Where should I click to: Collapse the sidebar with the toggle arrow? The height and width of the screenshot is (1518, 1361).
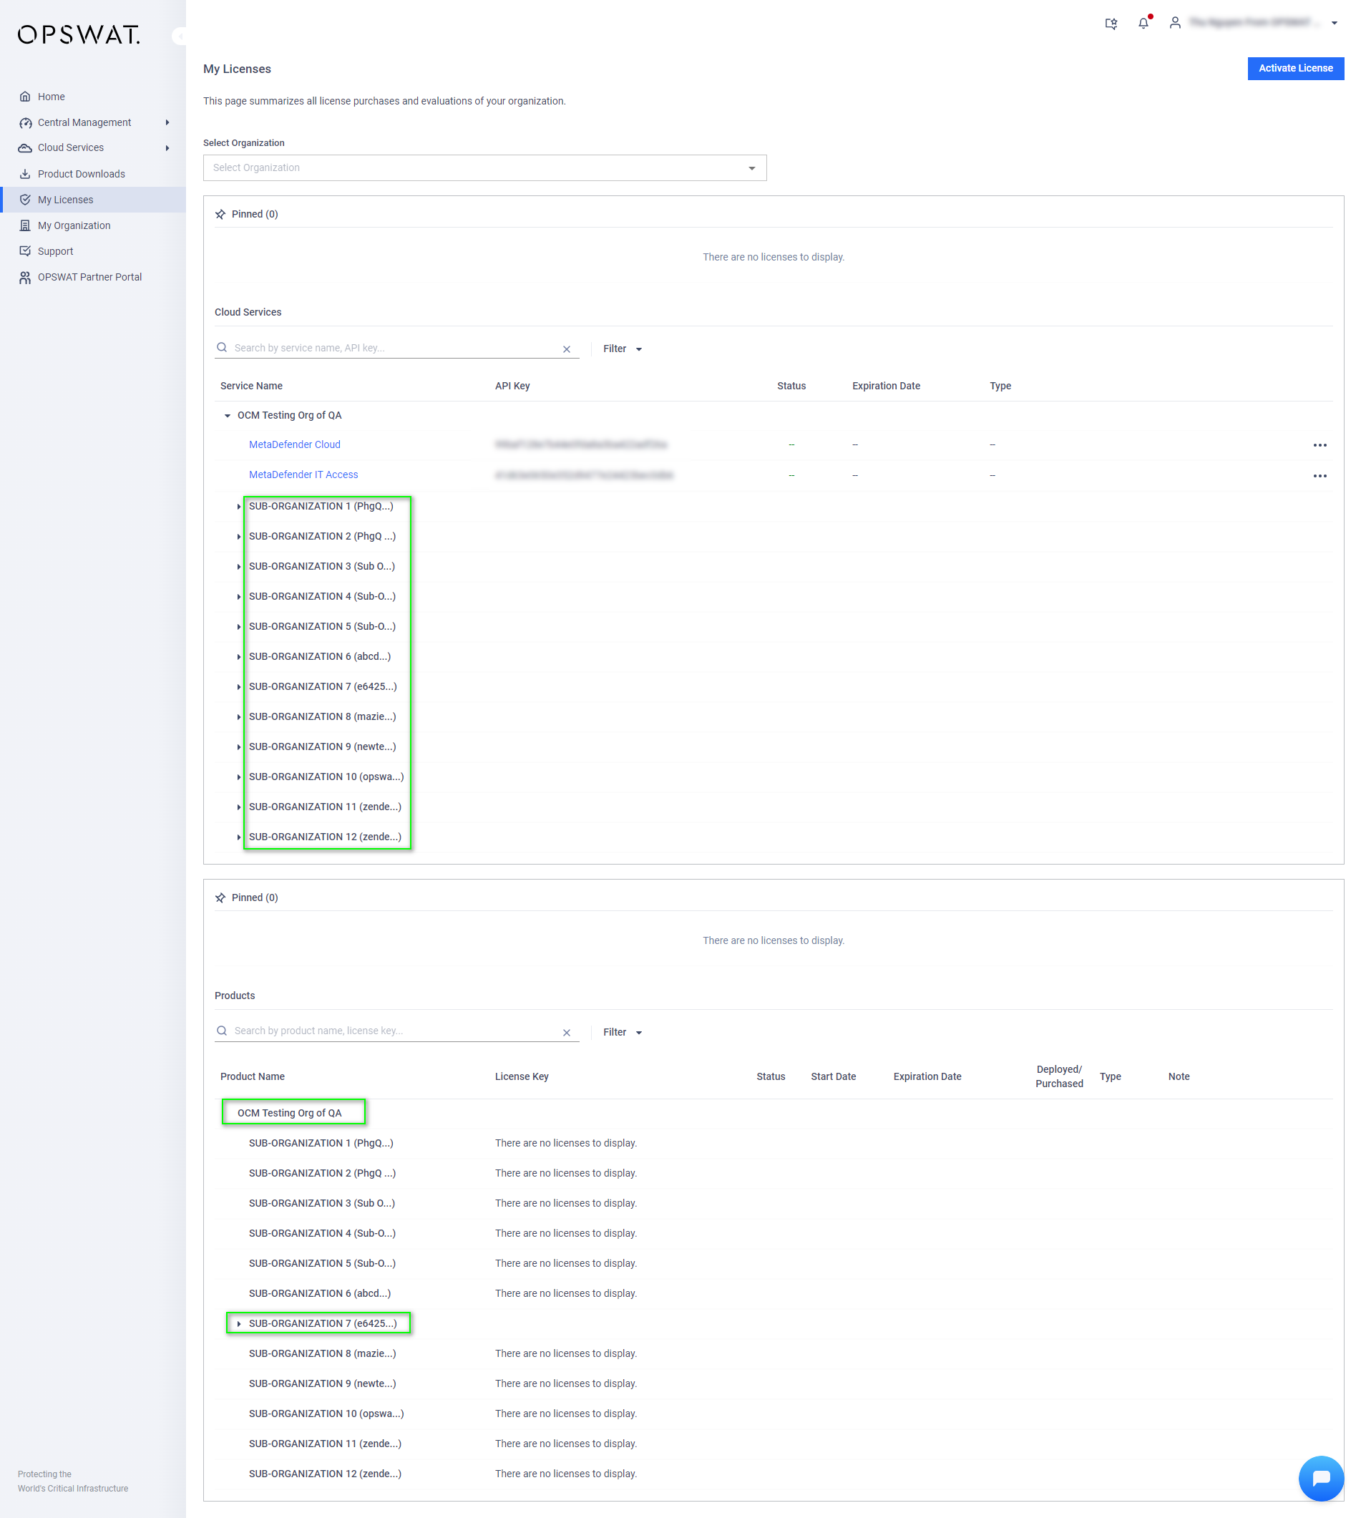coord(180,36)
